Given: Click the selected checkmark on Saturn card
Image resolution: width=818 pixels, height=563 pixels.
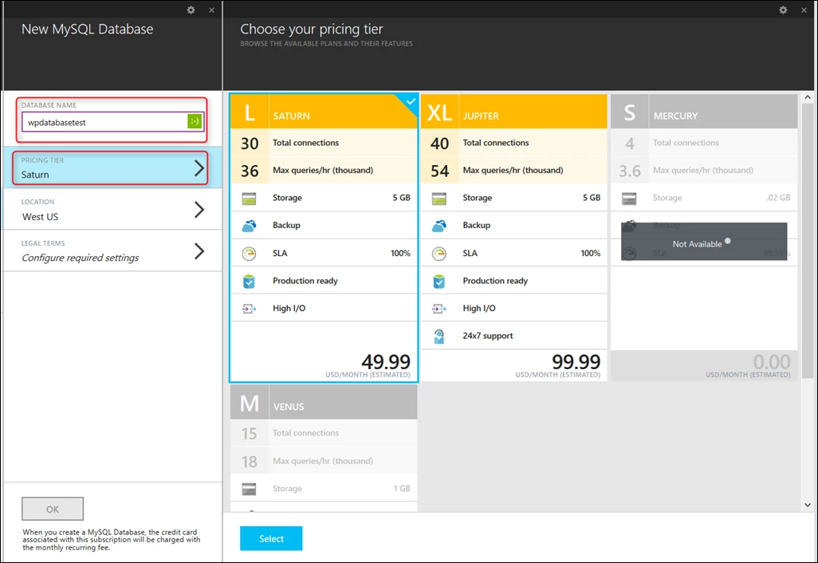Looking at the screenshot, I should (x=411, y=101).
